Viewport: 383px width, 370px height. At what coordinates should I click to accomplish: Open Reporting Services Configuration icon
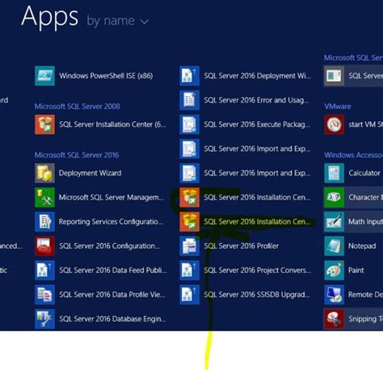click(x=44, y=221)
